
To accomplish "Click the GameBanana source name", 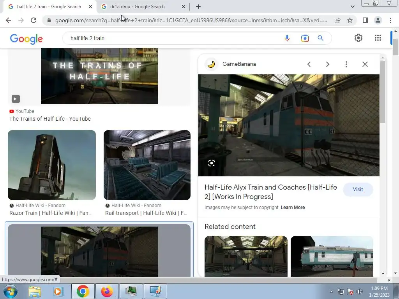I will click(239, 64).
